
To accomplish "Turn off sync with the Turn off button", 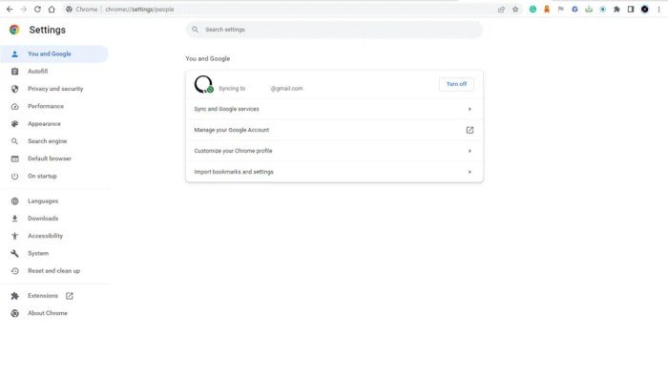I will pos(456,84).
